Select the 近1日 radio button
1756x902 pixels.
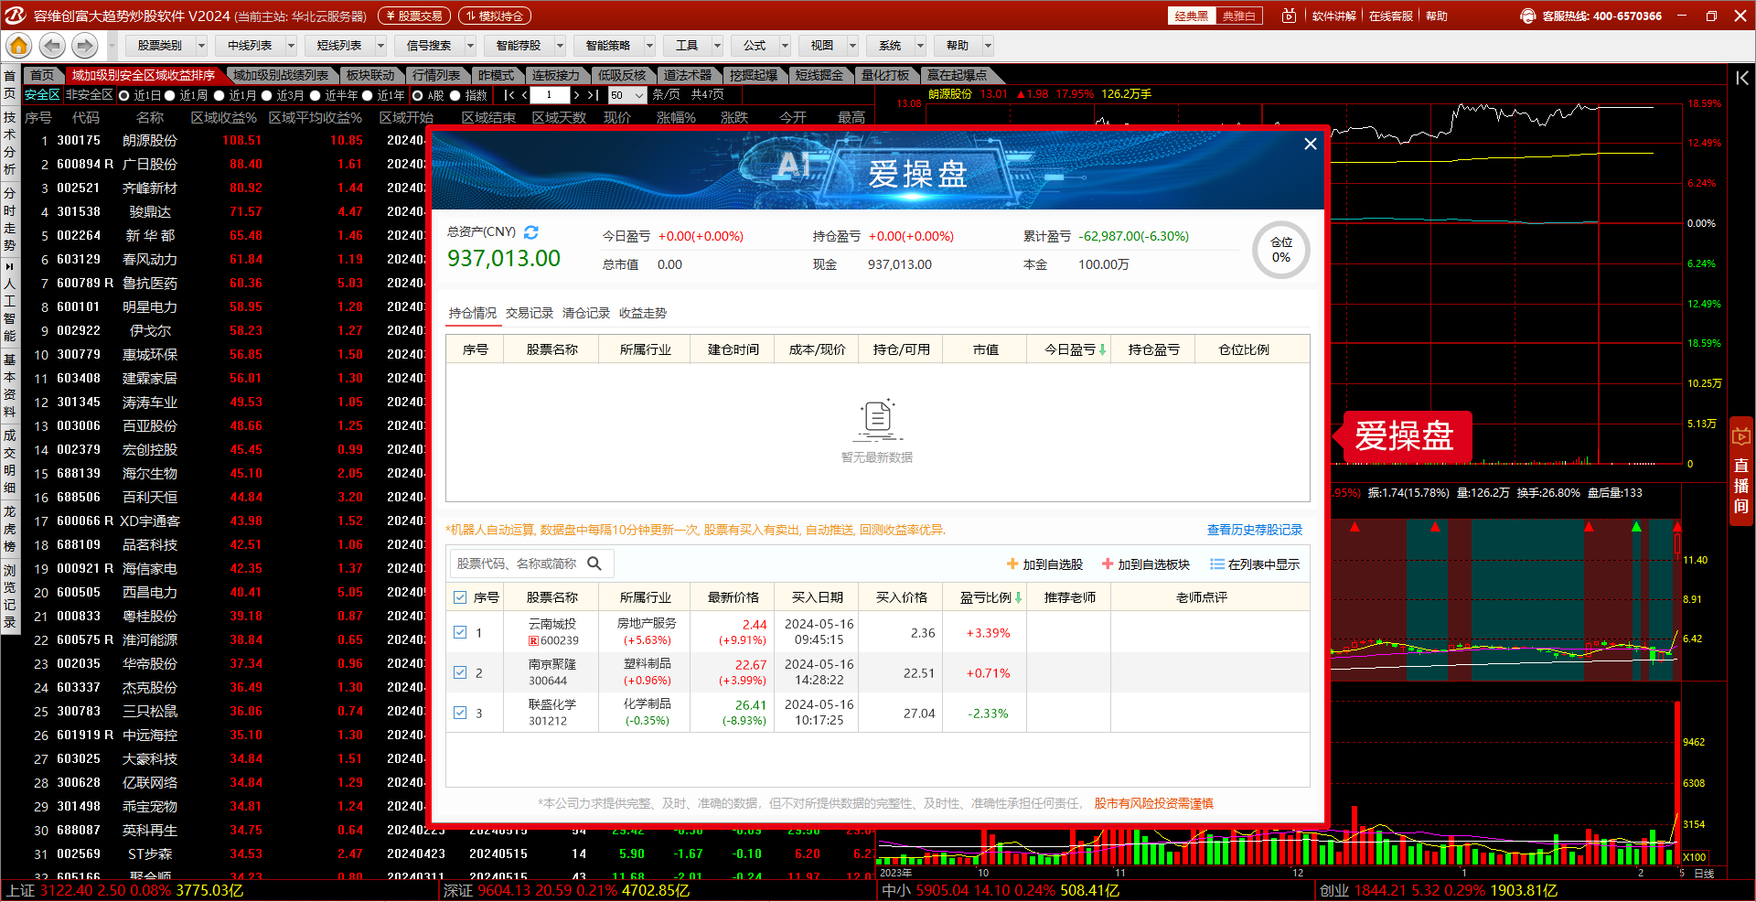[124, 95]
